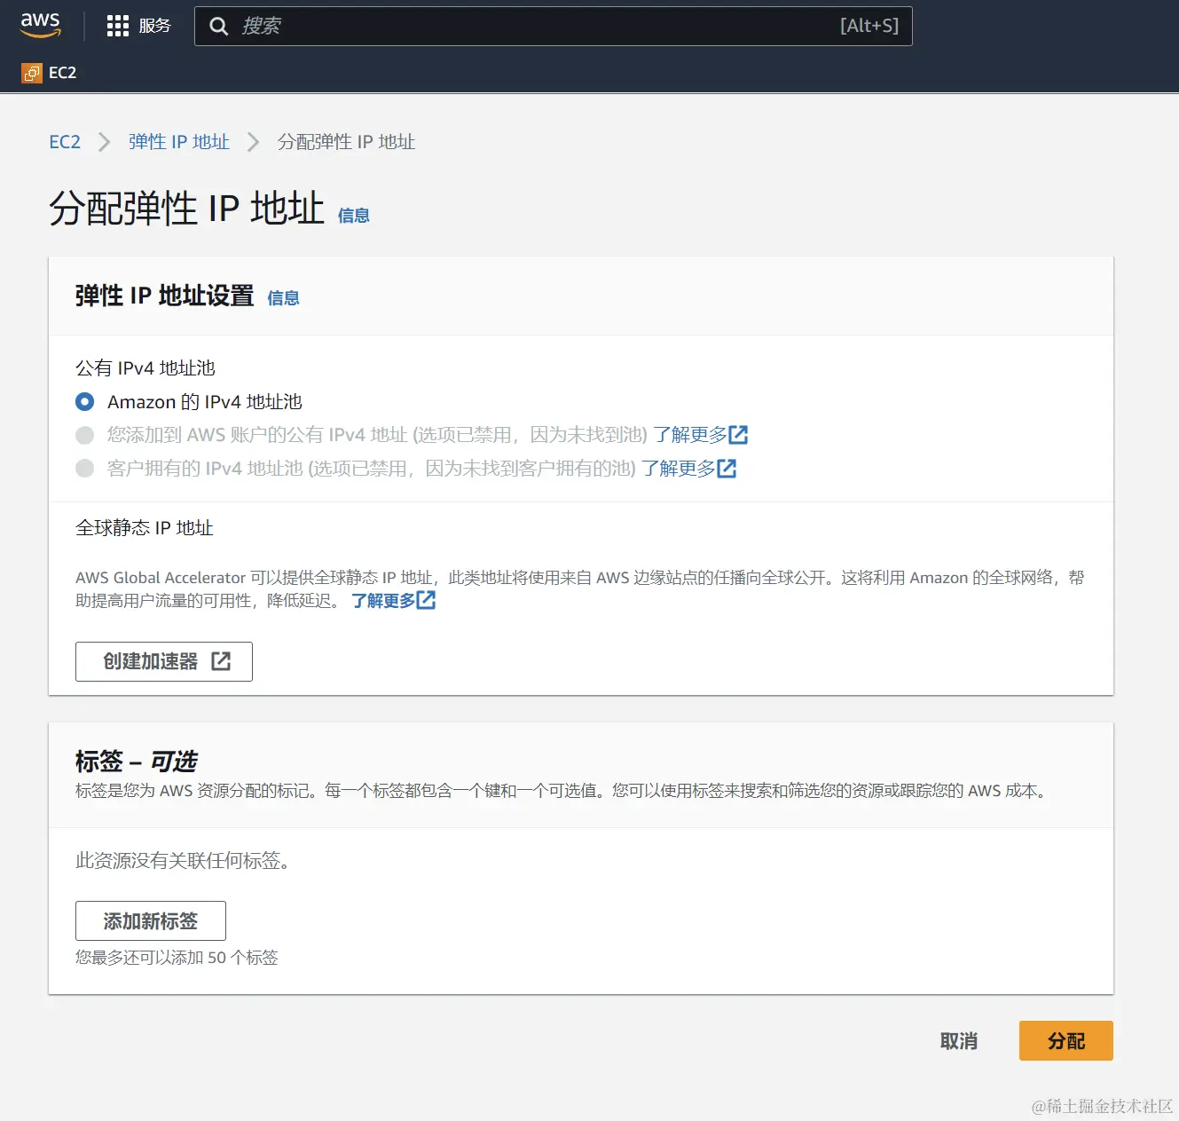
Task: Click external link icon in 创建加速器 button
Action: point(221,661)
